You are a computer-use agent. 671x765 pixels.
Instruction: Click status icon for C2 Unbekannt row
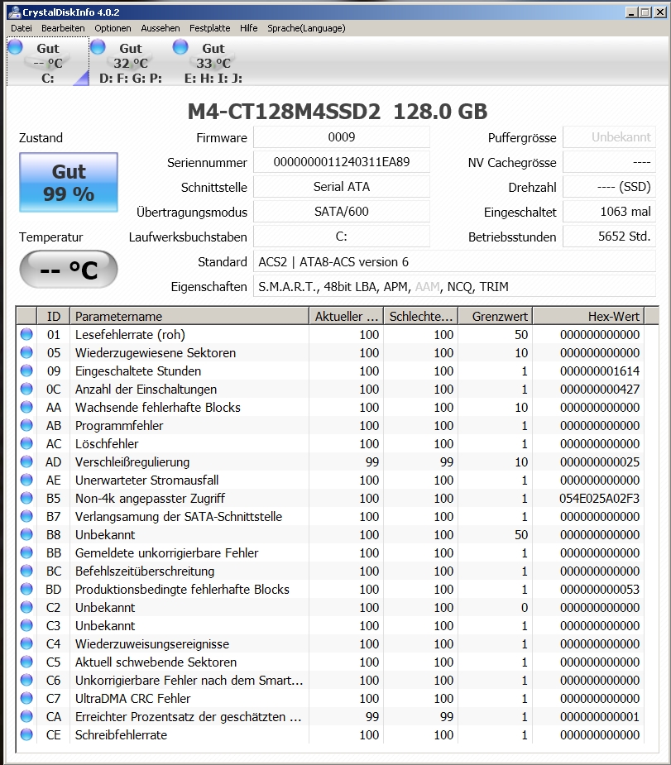(26, 607)
